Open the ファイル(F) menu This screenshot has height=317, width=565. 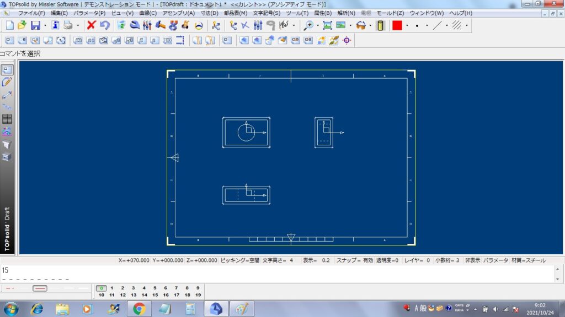[x=31, y=13]
